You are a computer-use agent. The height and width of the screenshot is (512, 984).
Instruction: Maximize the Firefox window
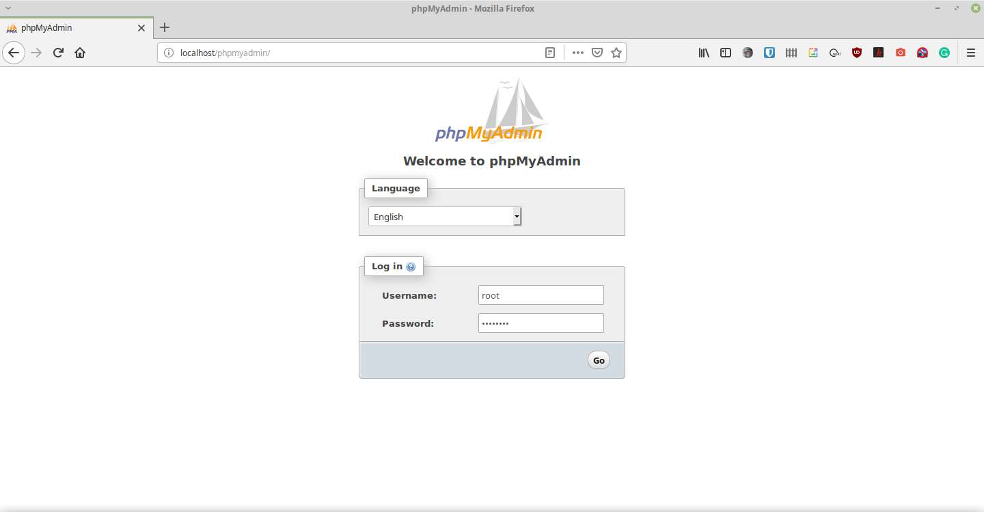pos(957,8)
